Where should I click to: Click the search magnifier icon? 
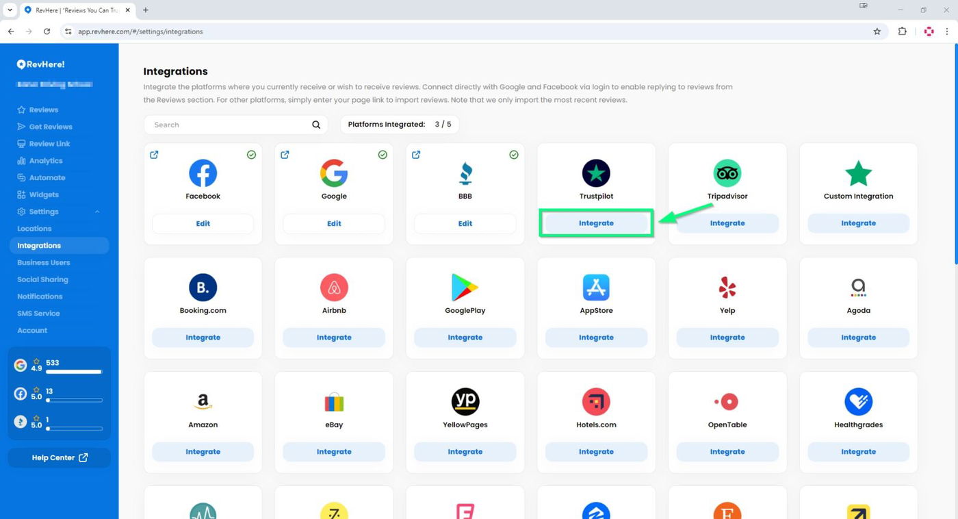316,125
